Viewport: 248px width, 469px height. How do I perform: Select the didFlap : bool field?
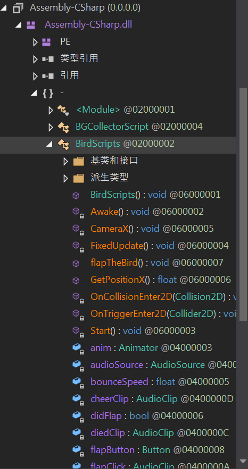(147, 416)
